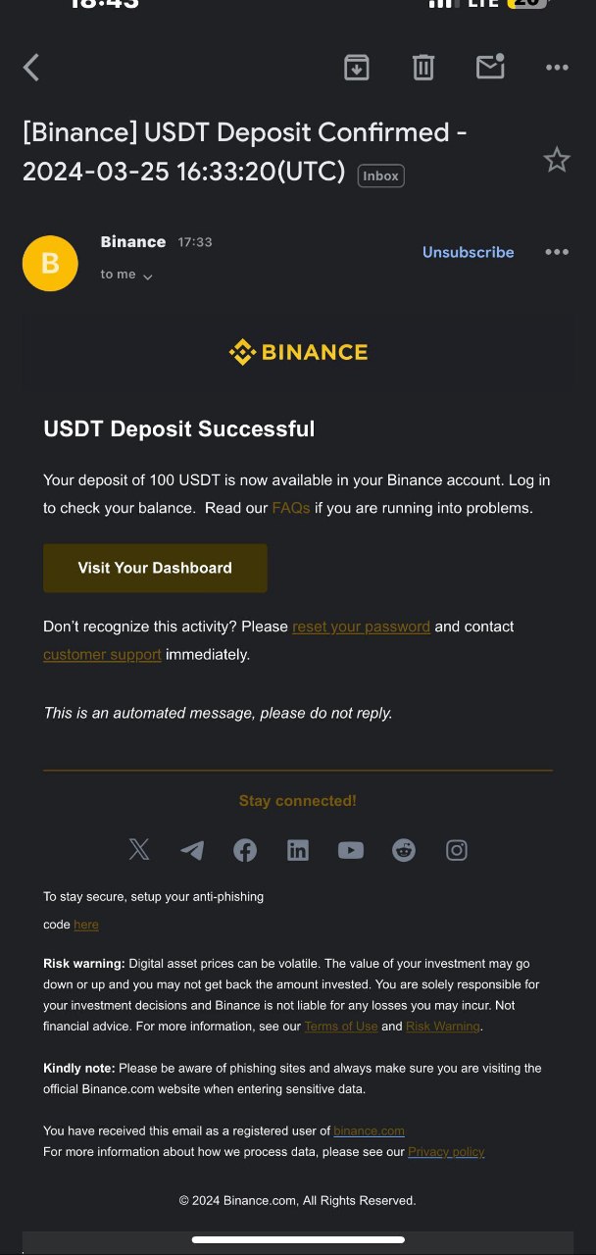Delete email with trash icon
Image resolution: width=596 pixels, height=1255 pixels.
(422, 67)
